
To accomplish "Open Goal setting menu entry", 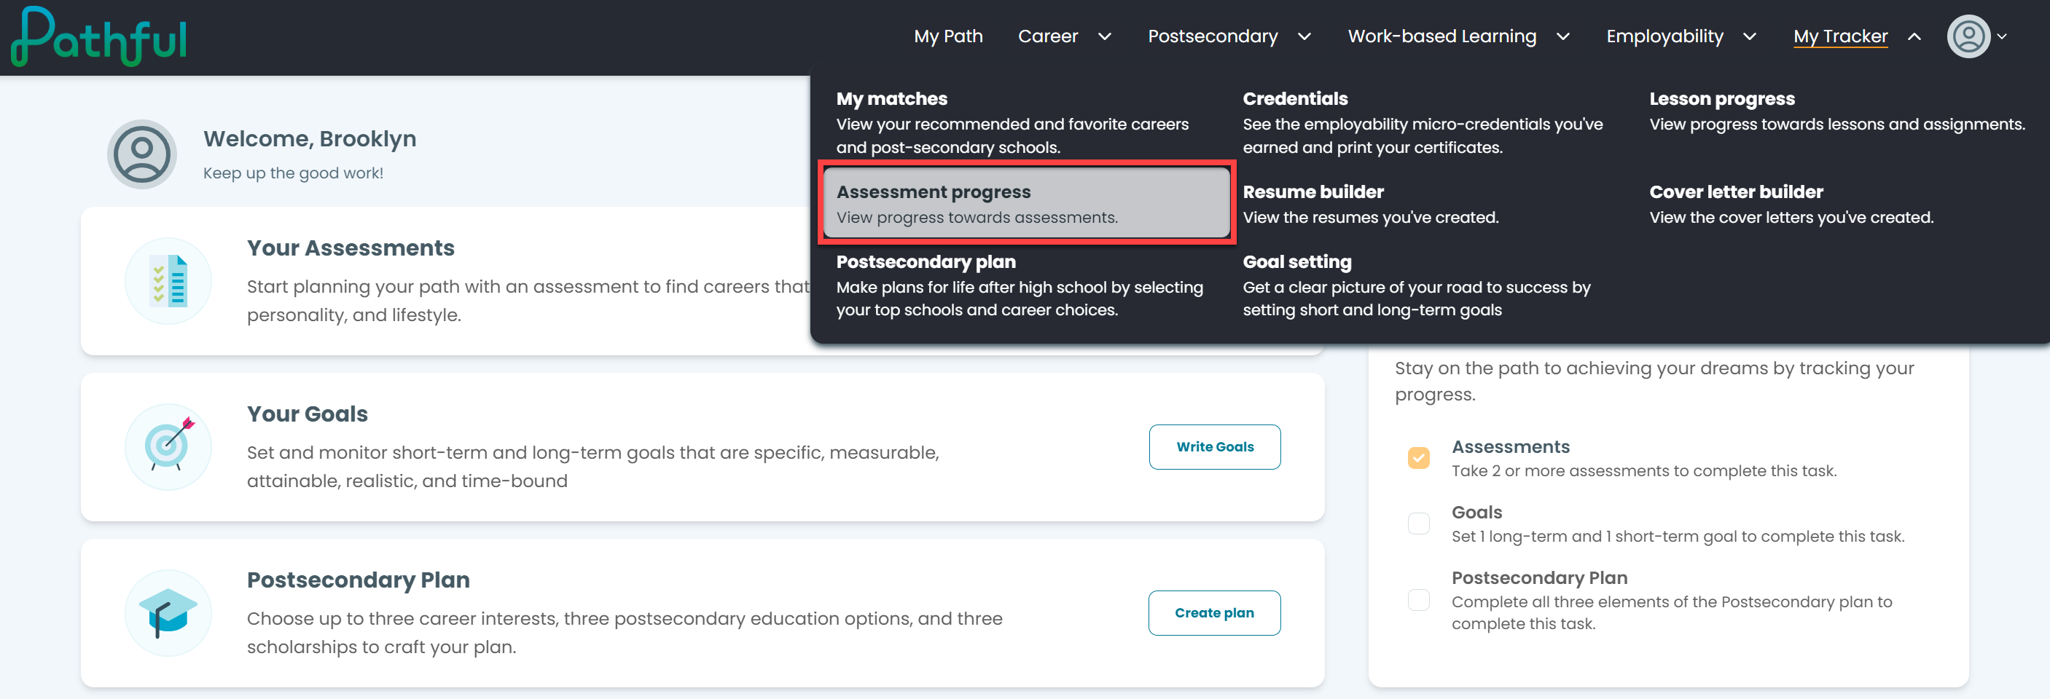I will pos(1417,285).
